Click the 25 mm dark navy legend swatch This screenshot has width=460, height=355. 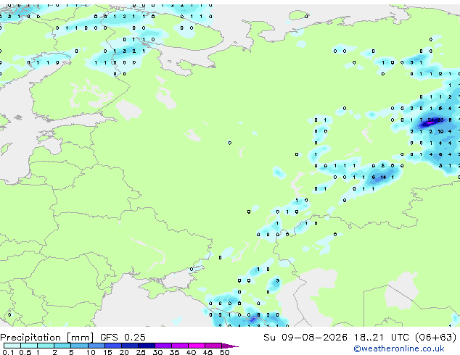146,346
